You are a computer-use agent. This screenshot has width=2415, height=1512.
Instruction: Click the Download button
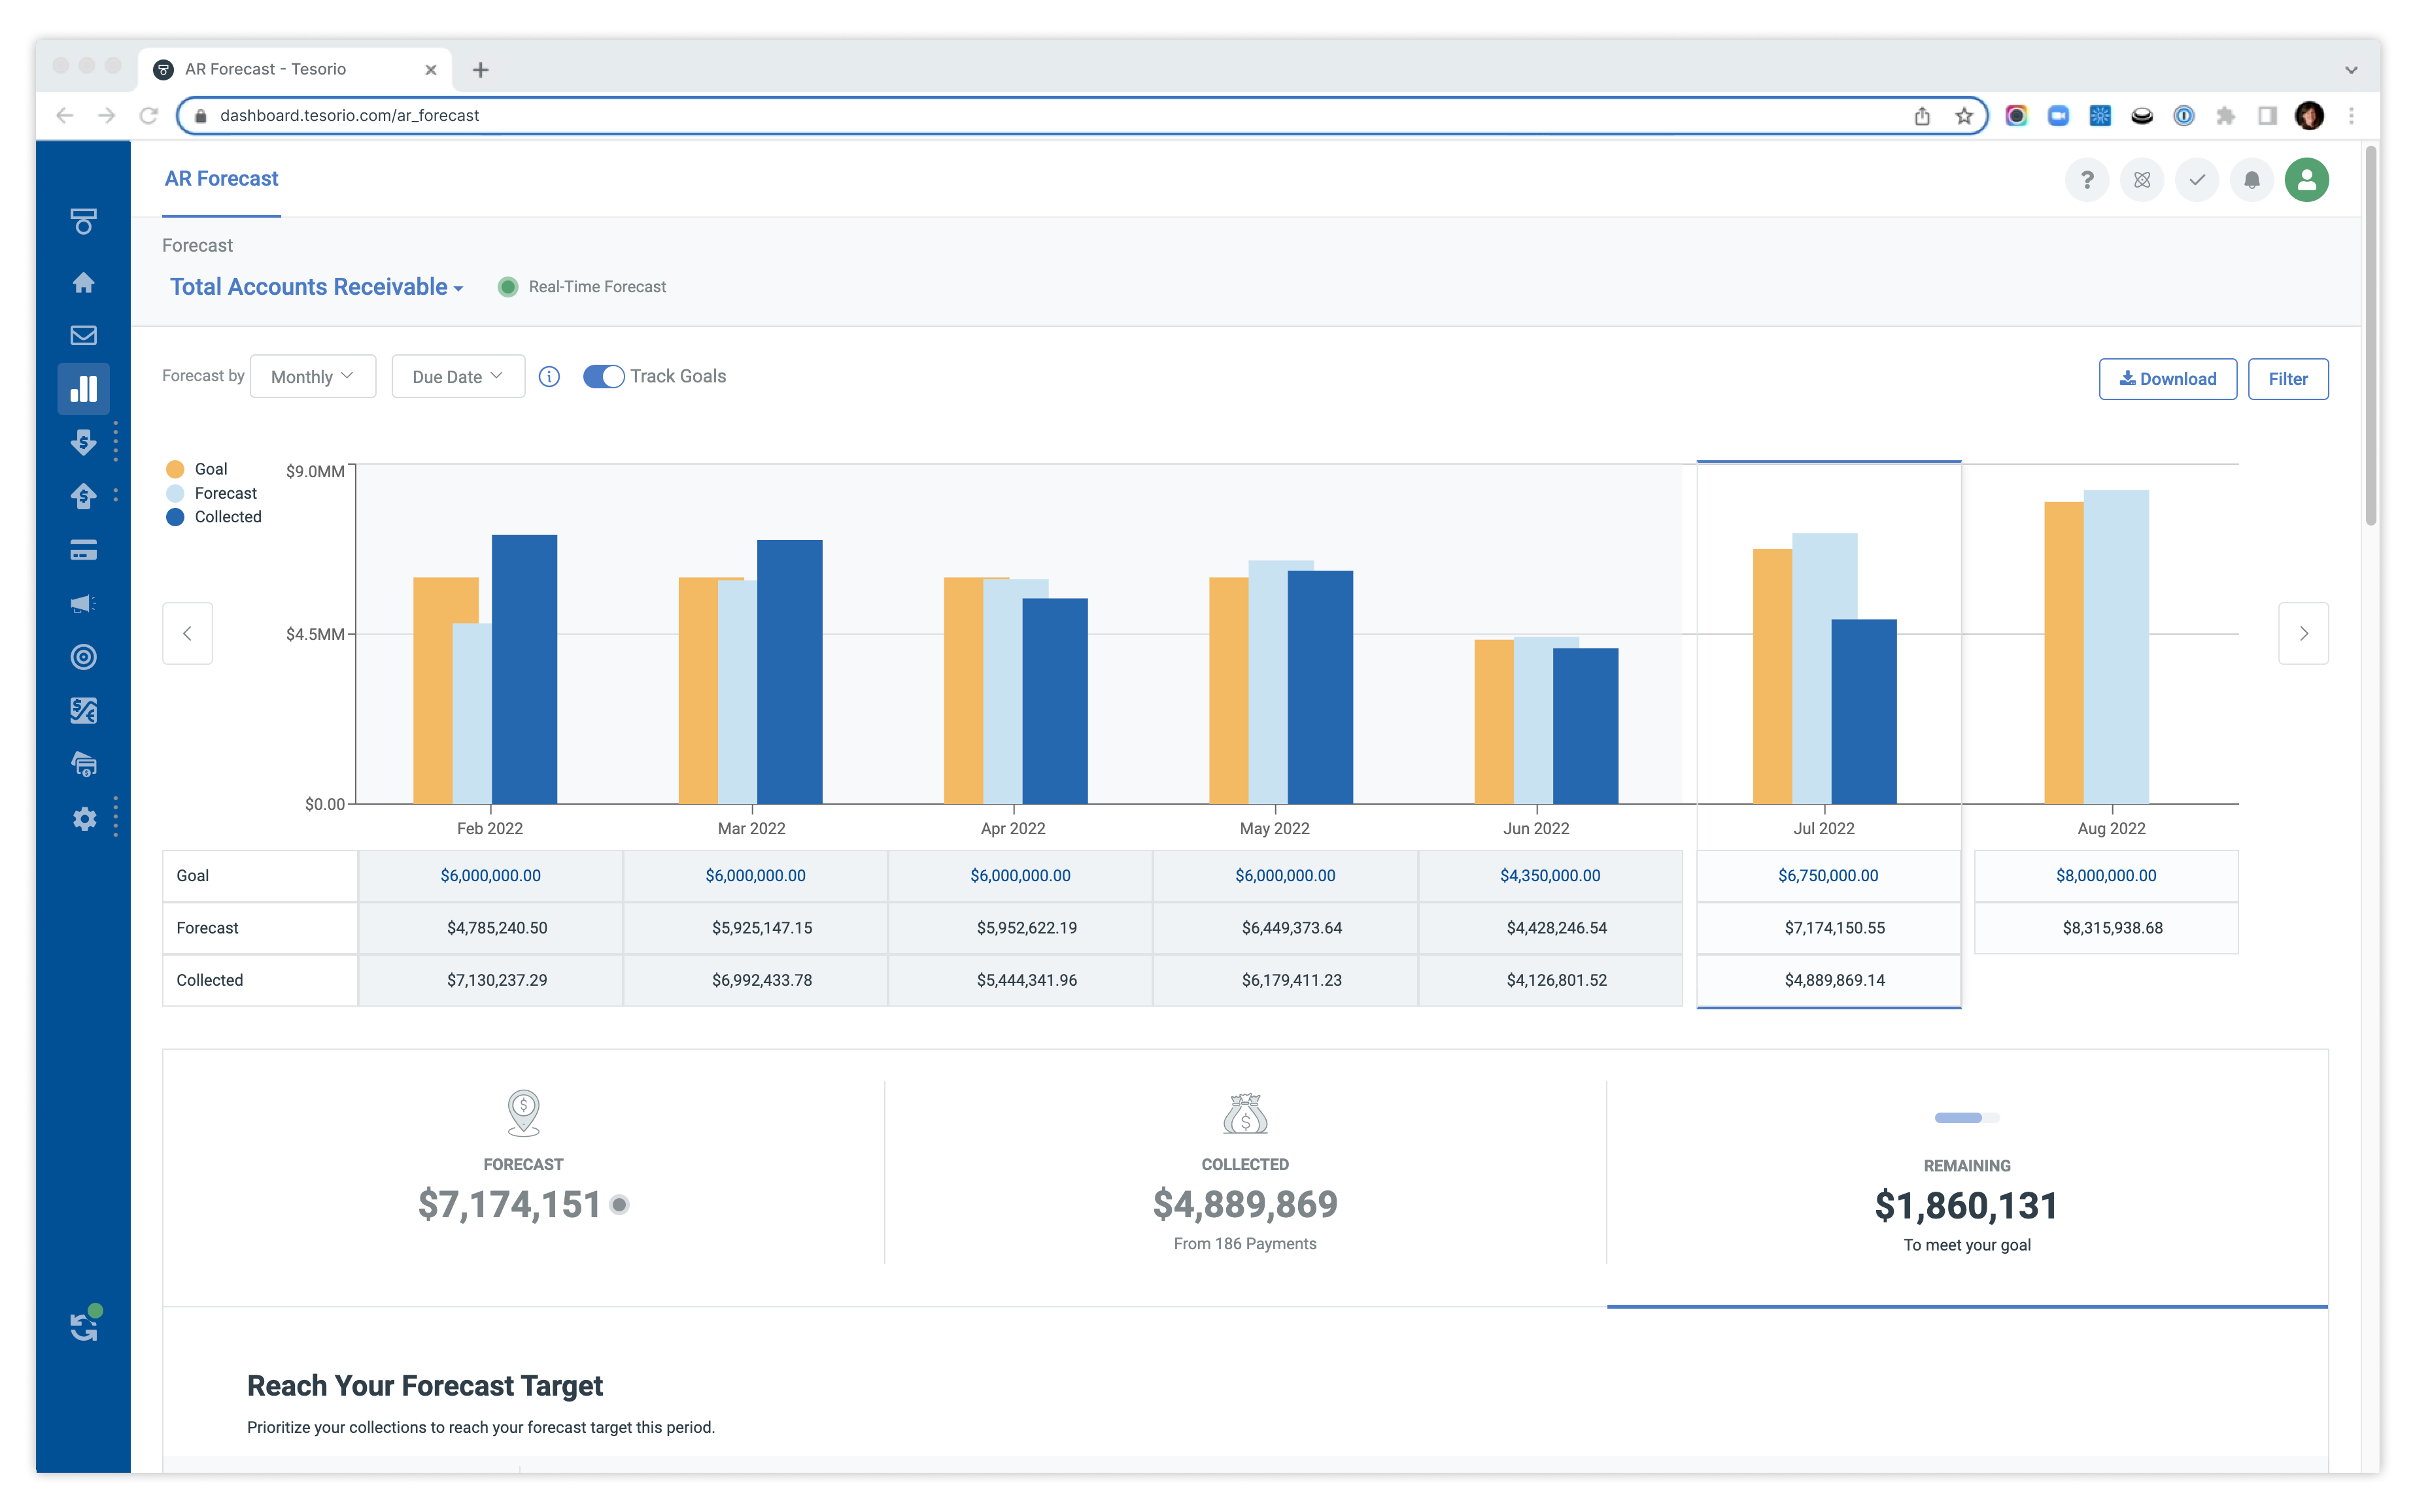2167,379
